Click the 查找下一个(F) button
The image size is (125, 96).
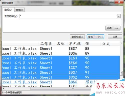95,37
